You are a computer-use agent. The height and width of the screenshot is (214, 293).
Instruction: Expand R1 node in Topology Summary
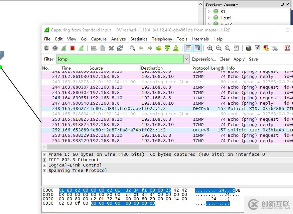(x=209, y=11)
